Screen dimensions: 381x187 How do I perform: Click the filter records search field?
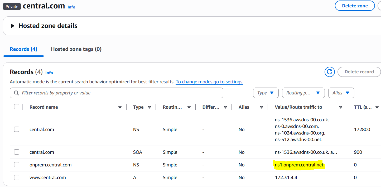pyautogui.click(x=119, y=93)
